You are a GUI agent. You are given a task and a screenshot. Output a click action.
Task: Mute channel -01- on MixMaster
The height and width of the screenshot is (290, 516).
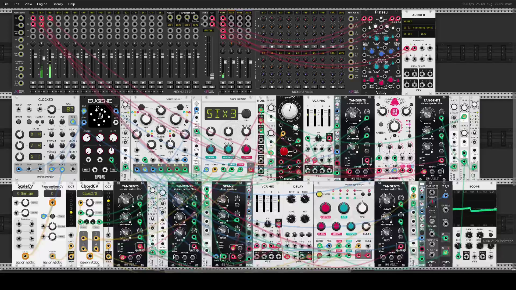tap(33, 83)
